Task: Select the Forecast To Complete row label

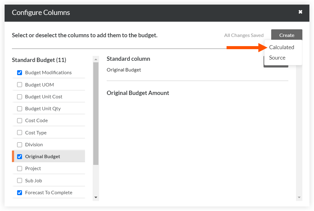Action: click(x=49, y=193)
